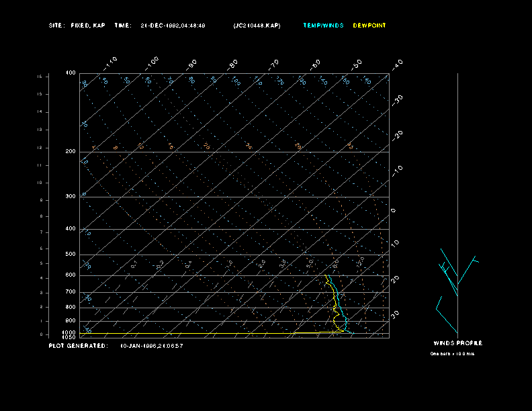Click the 100 pressure level label
The width and height of the screenshot is (532, 411).
coord(71,73)
